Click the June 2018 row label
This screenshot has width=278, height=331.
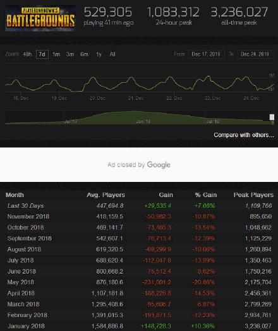tap(21, 271)
